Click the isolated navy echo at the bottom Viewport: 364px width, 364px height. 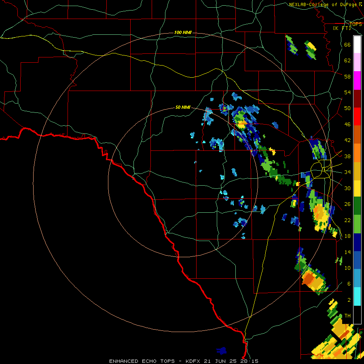pyautogui.click(x=221, y=351)
